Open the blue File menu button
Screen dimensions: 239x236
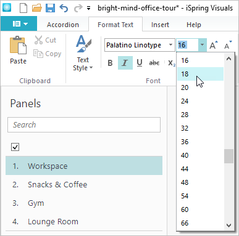pyautogui.click(x=19, y=24)
